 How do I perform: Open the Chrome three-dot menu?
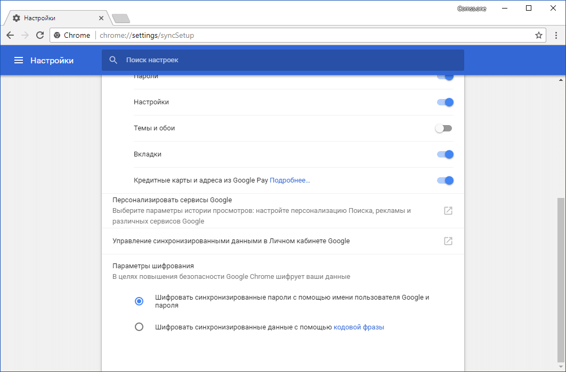coord(556,35)
